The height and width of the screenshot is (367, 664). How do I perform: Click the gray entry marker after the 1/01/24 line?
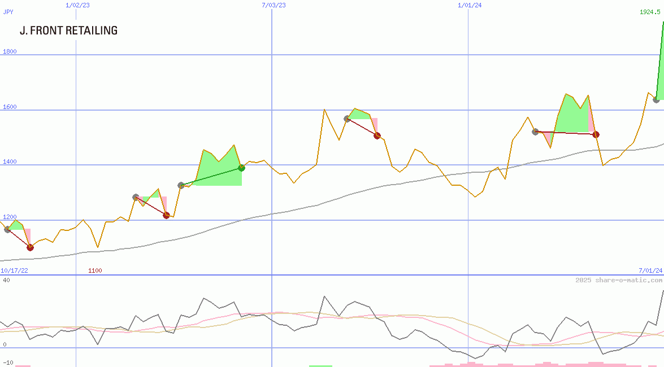click(535, 132)
